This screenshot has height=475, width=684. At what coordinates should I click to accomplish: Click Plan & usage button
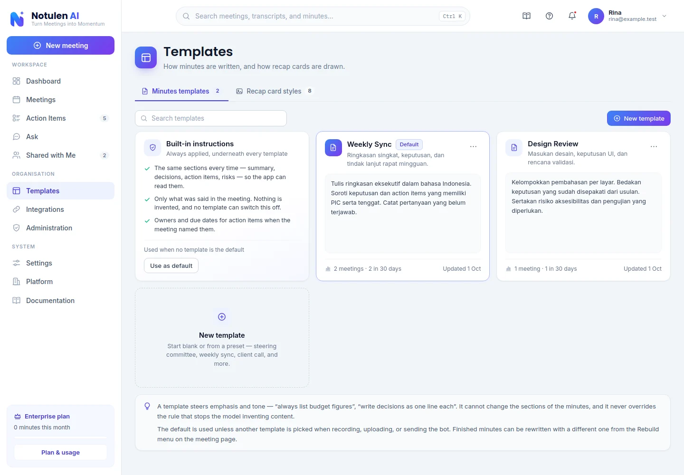[x=60, y=453]
